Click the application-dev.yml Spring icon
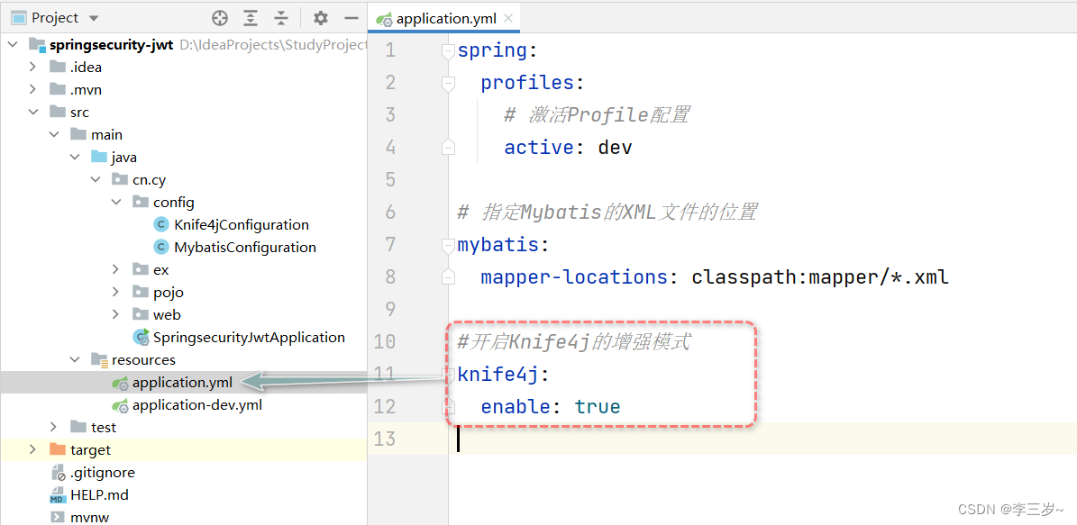Screen dimensions: 1077x525 click(121, 405)
